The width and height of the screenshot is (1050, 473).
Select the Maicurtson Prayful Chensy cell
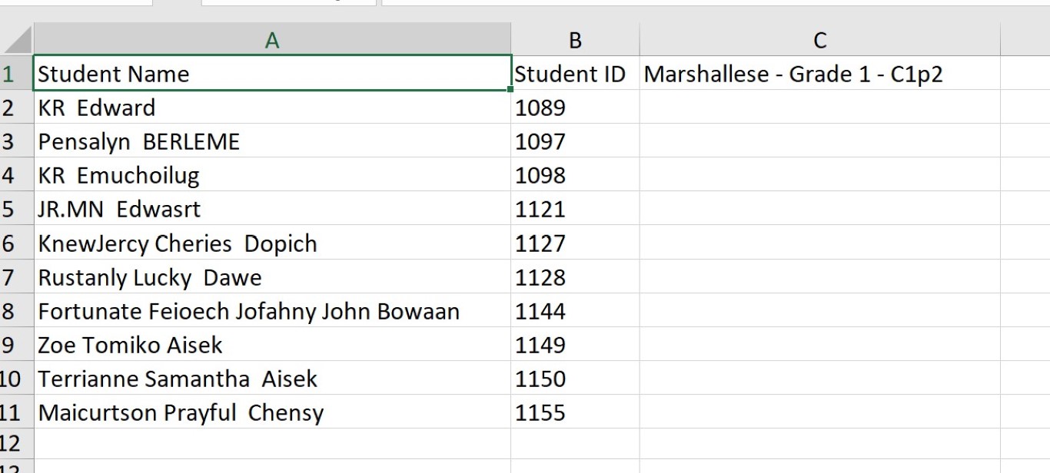[272, 412]
